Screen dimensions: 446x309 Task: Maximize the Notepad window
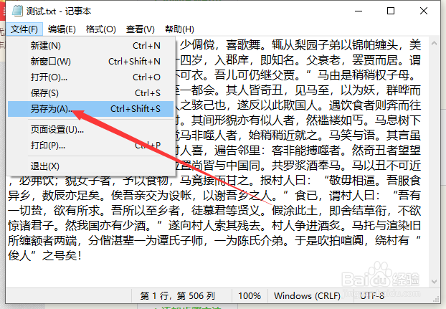tap(391, 11)
